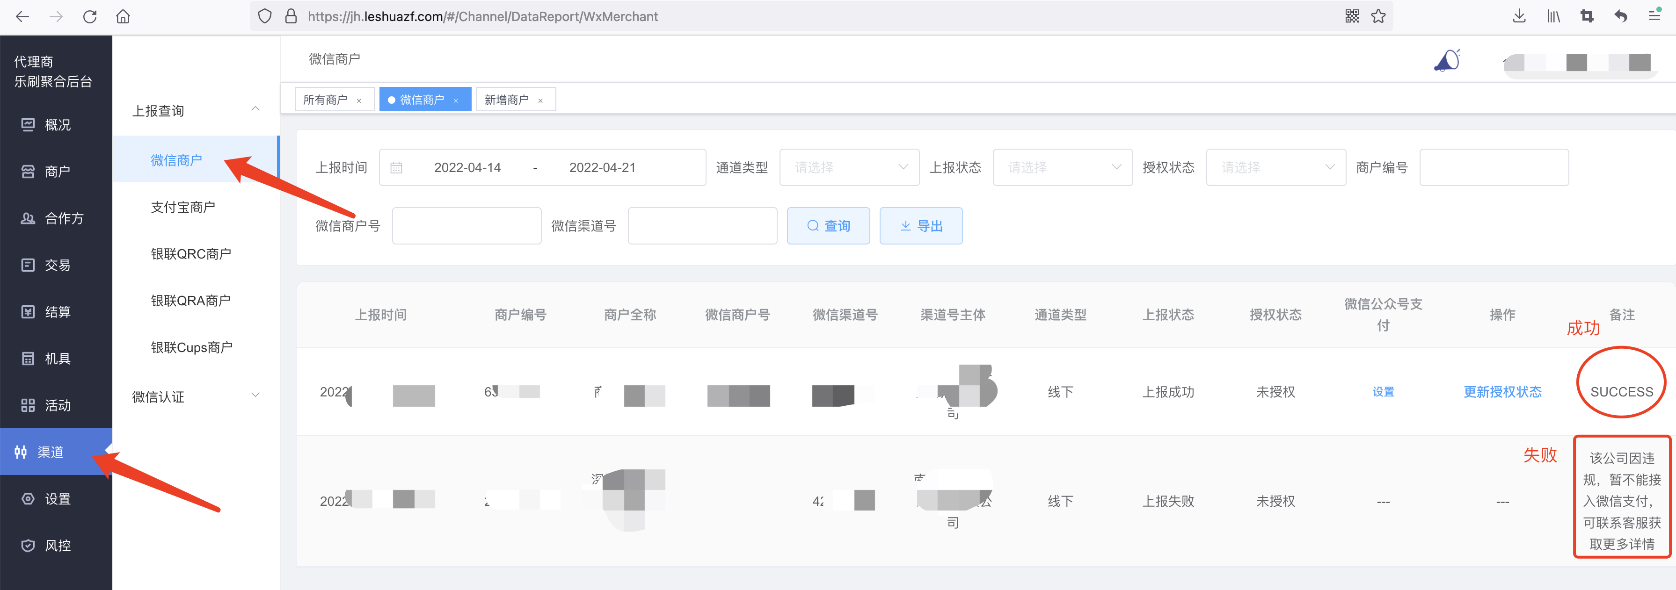
Task: Click the browser reload icon
Action: 90,16
